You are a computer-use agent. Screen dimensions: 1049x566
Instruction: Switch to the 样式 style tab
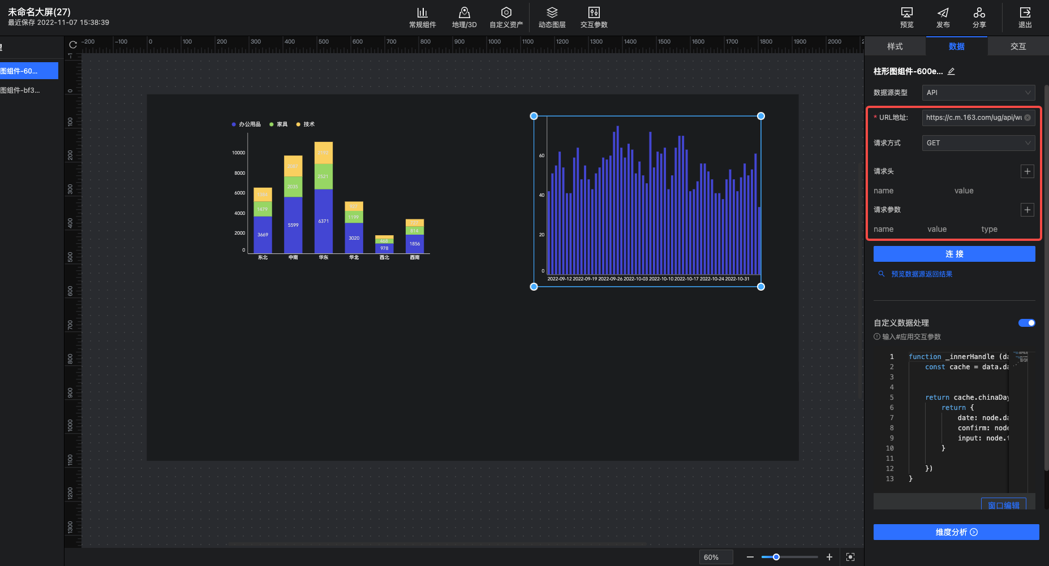895,46
